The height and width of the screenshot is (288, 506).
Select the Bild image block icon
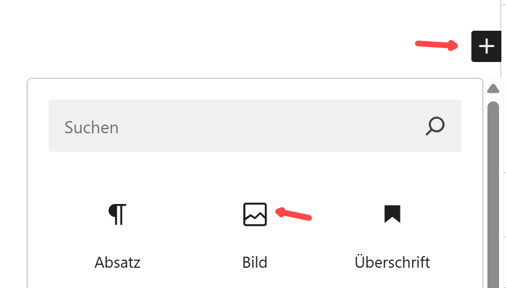pyautogui.click(x=255, y=214)
